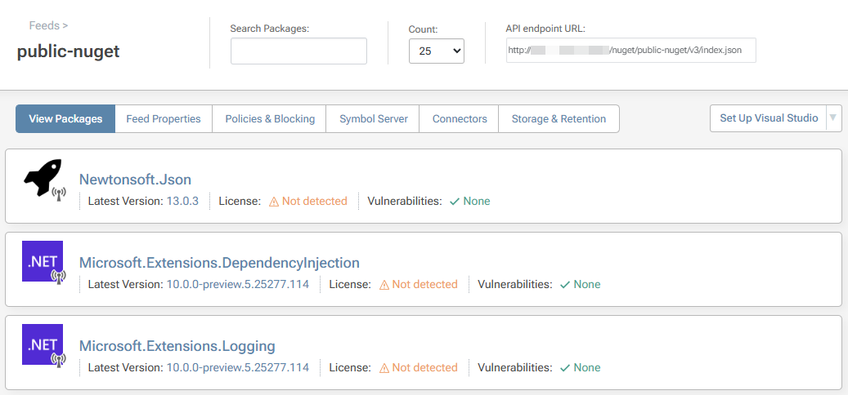This screenshot has height=395, width=848.
Task: Click the Newtonsoft.Json rocket package icon
Action: [x=43, y=179]
